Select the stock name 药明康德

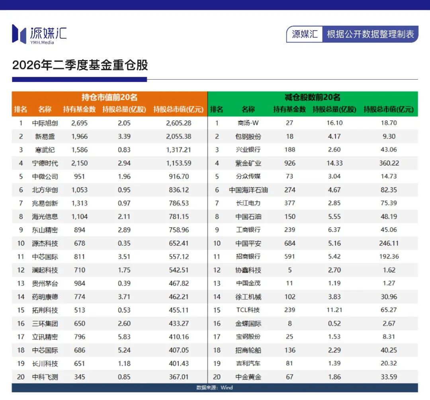point(45,297)
